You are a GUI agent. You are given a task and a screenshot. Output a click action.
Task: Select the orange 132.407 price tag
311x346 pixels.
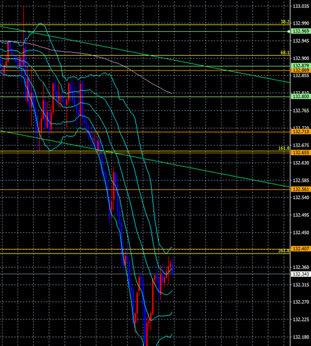301,249
